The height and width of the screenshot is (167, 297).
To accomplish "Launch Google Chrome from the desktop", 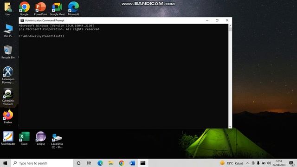I will (24, 8).
